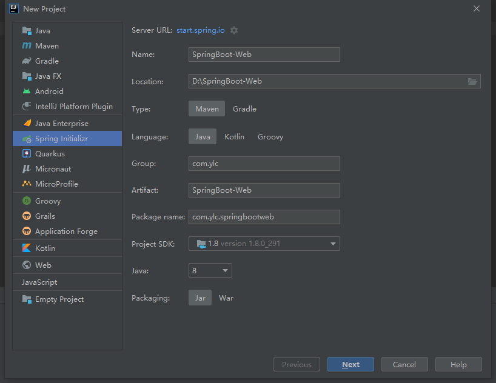This screenshot has width=496, height=383.
Task: Click the Group input field
Action: pos(264,164)
